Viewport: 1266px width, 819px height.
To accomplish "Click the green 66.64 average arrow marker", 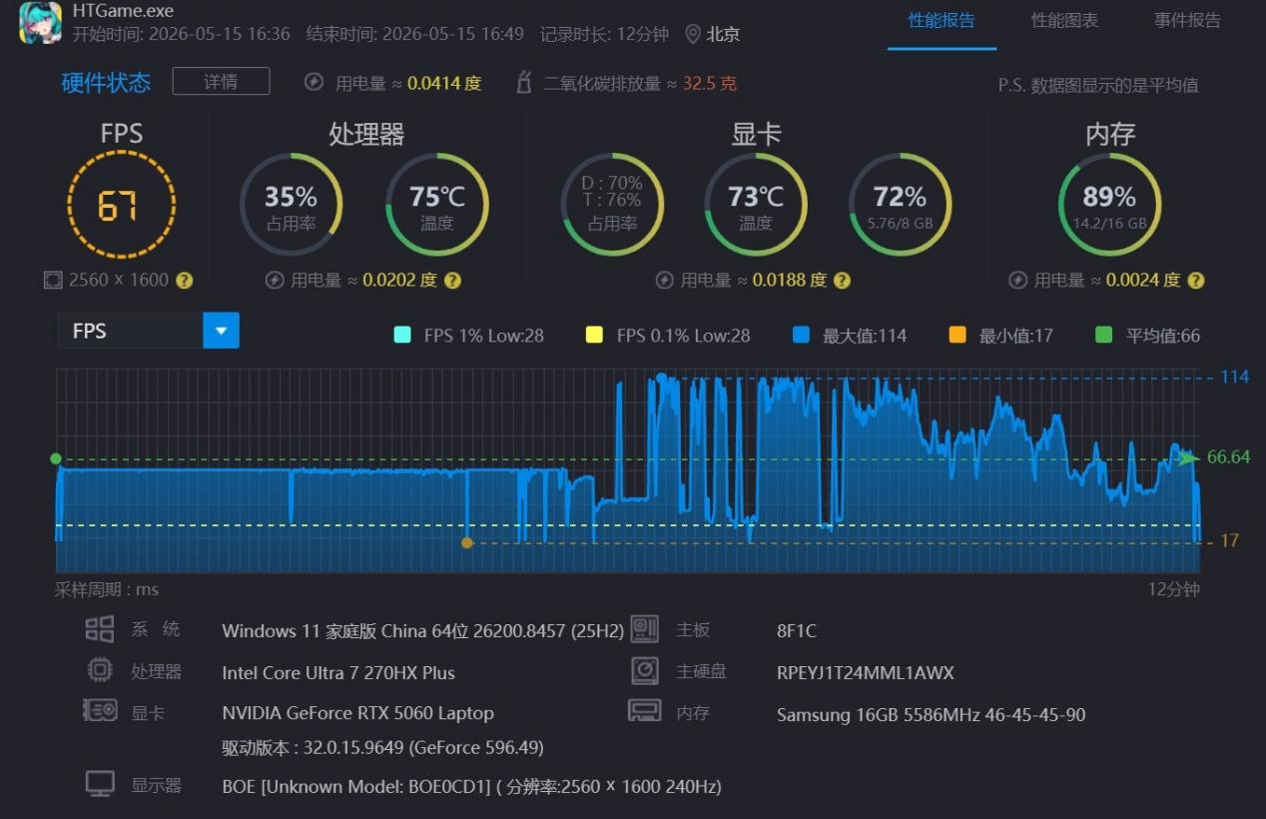I will (x=1188, y=458).
